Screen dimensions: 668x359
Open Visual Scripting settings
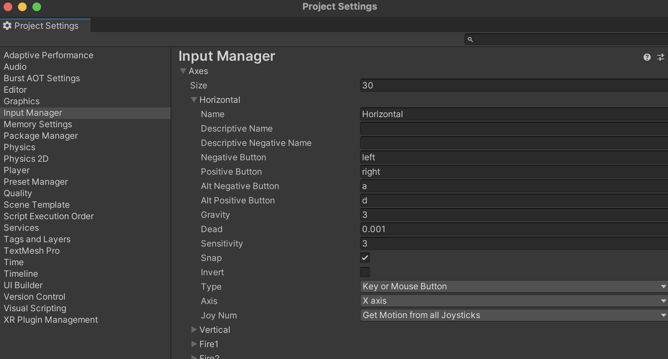(x=35, y=308)
